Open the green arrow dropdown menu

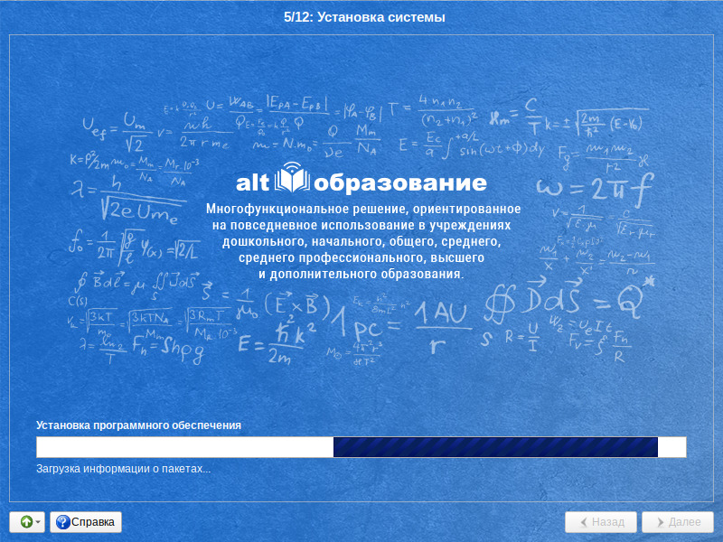coord(27,522)
